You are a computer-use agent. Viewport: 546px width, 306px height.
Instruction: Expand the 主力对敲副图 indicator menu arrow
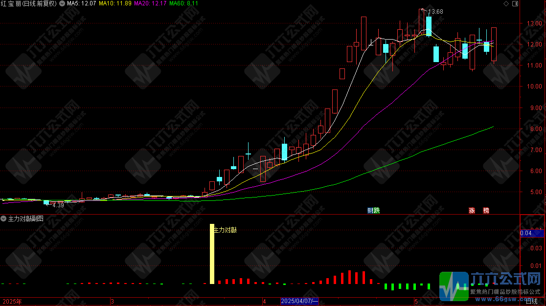[x=4, y=219]
